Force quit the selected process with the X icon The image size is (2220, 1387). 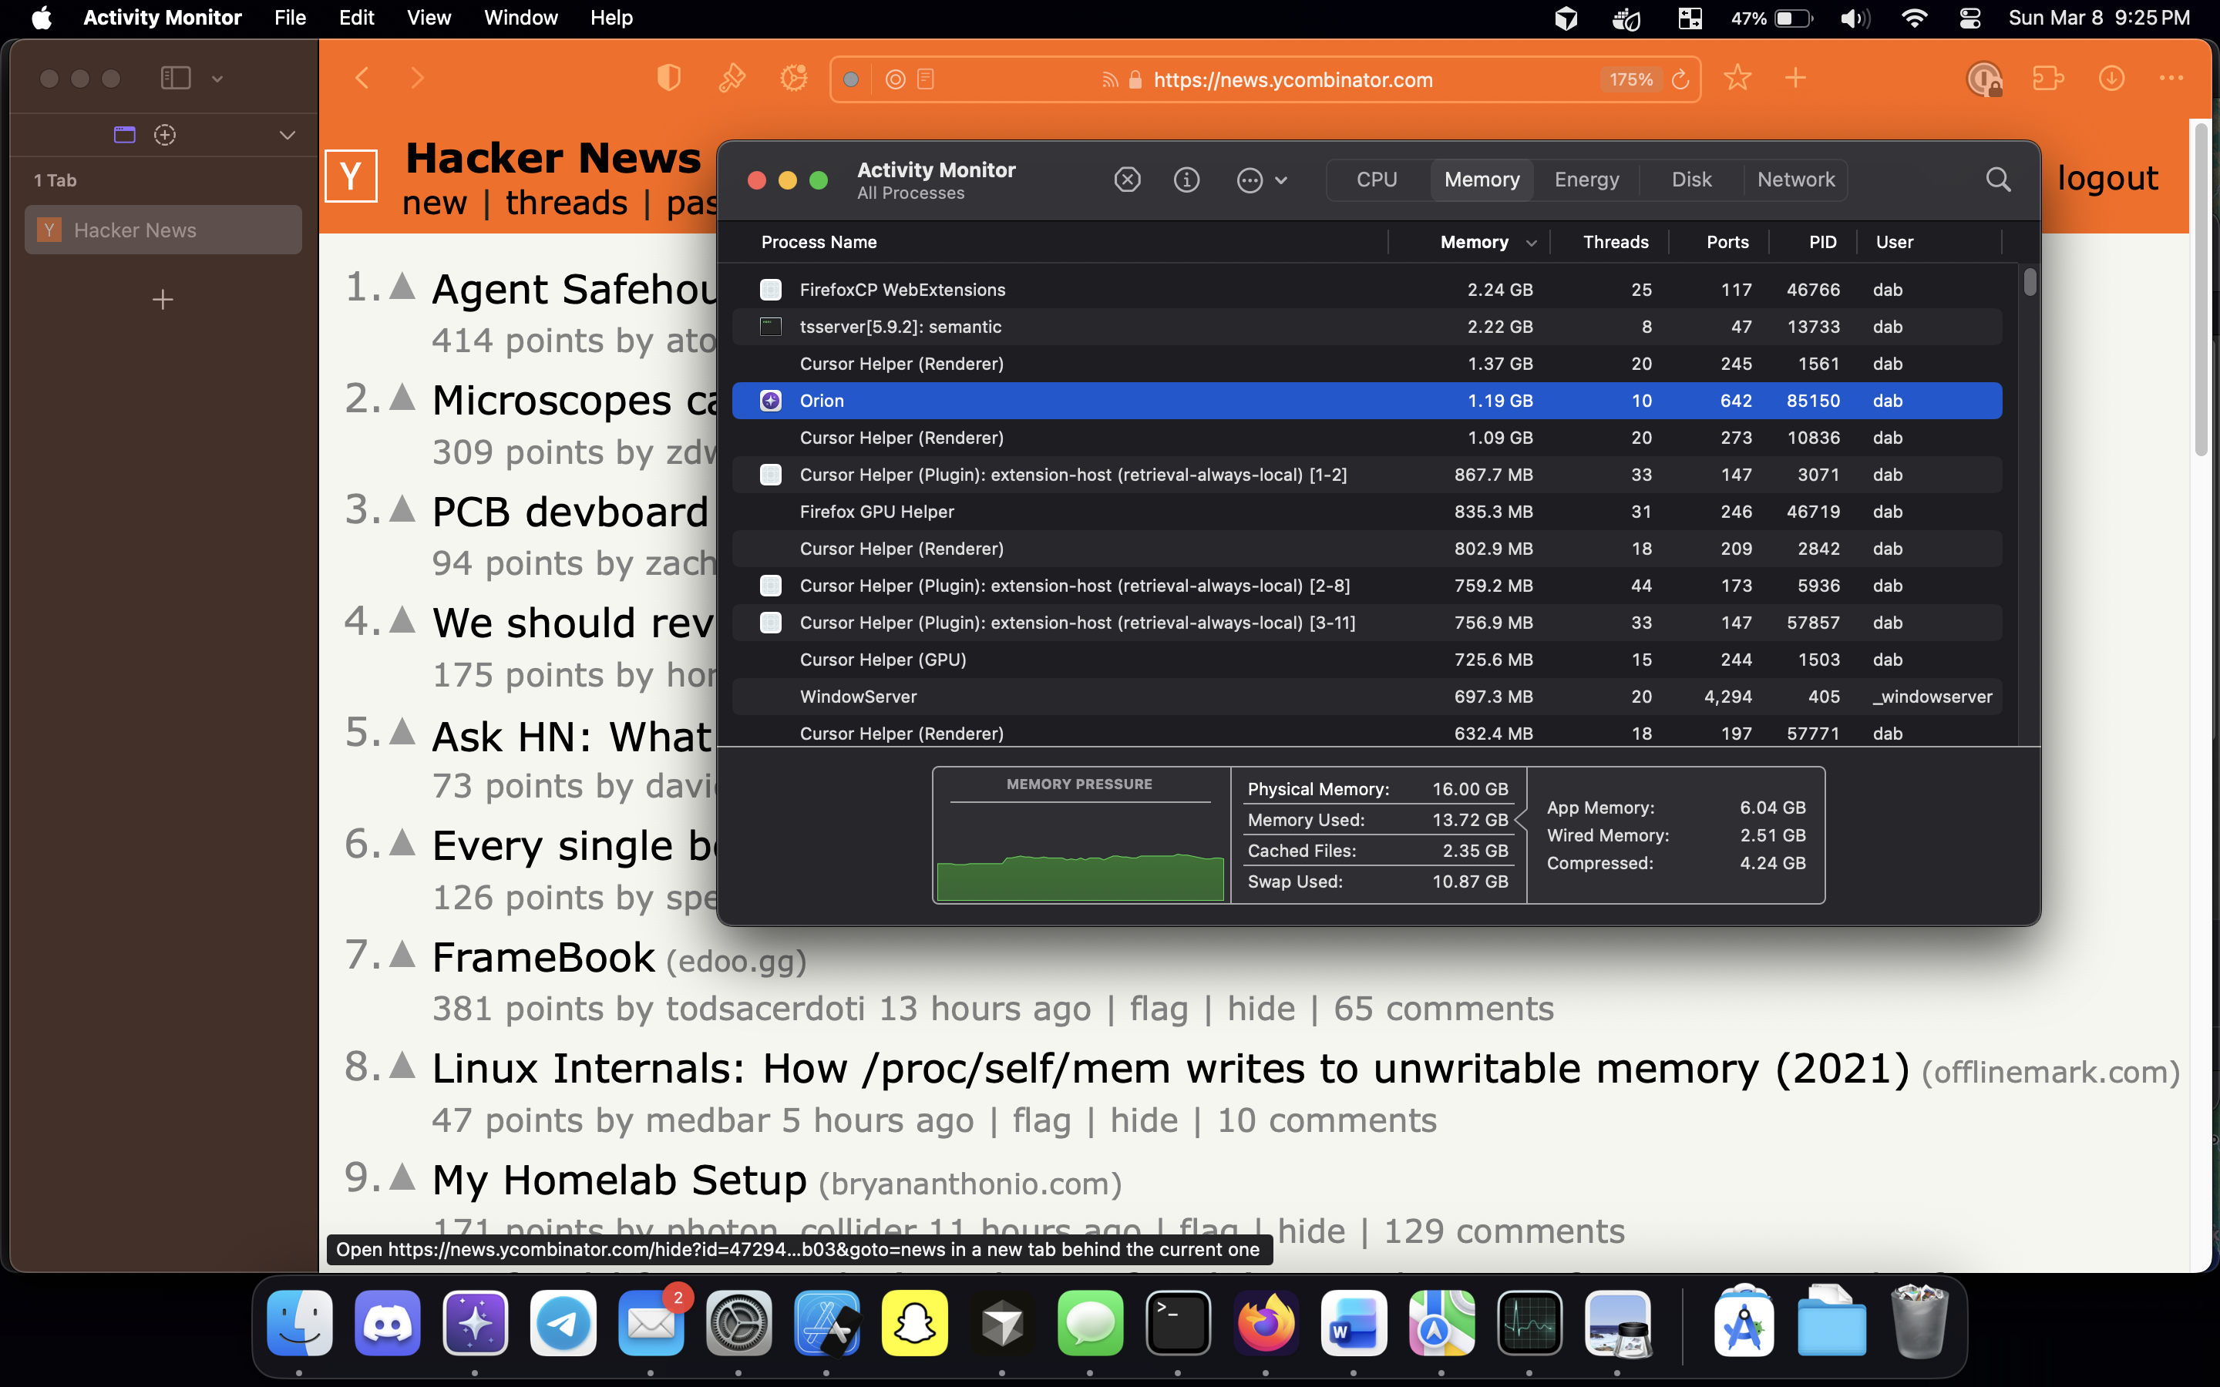(1126, 180)
